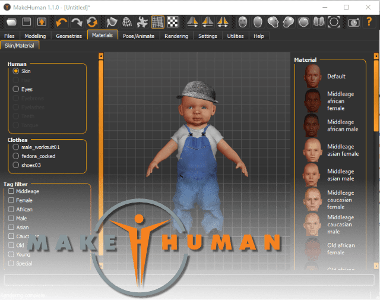380x300 pixels.
Task: Toggle the grid display icon
Action: 157,23
